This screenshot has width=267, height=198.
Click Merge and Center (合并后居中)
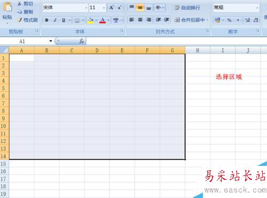click(190, 20)
